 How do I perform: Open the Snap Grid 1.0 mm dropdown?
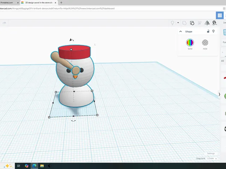tap(212, 158)
